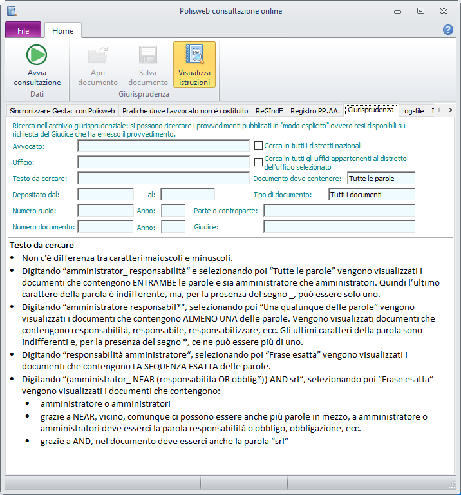Screen dimensions: 461x495
Task: Open Pratiche dove l'avvocato non è costituito tab
Action: click(x=185, y=111)
